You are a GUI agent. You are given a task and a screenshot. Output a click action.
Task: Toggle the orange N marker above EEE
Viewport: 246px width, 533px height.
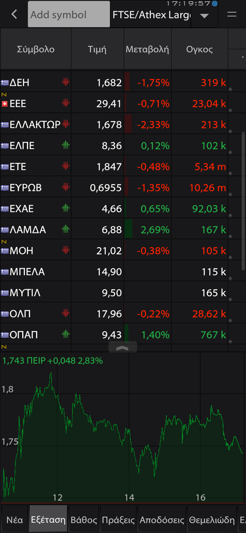(3, 95)
